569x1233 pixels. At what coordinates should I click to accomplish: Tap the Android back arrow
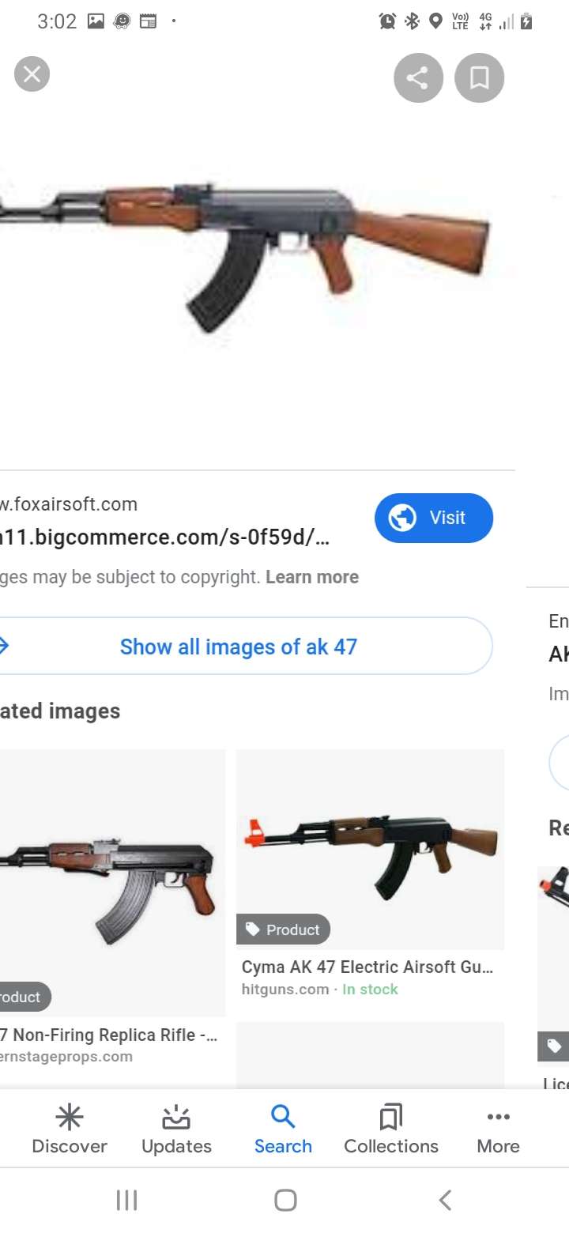[445, 1201]
